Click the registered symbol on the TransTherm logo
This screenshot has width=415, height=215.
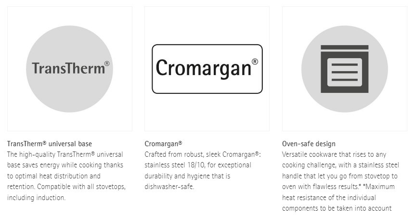click(107, 63)
